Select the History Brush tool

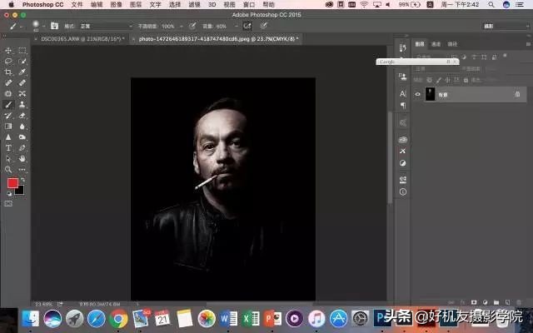pos(8,115)
